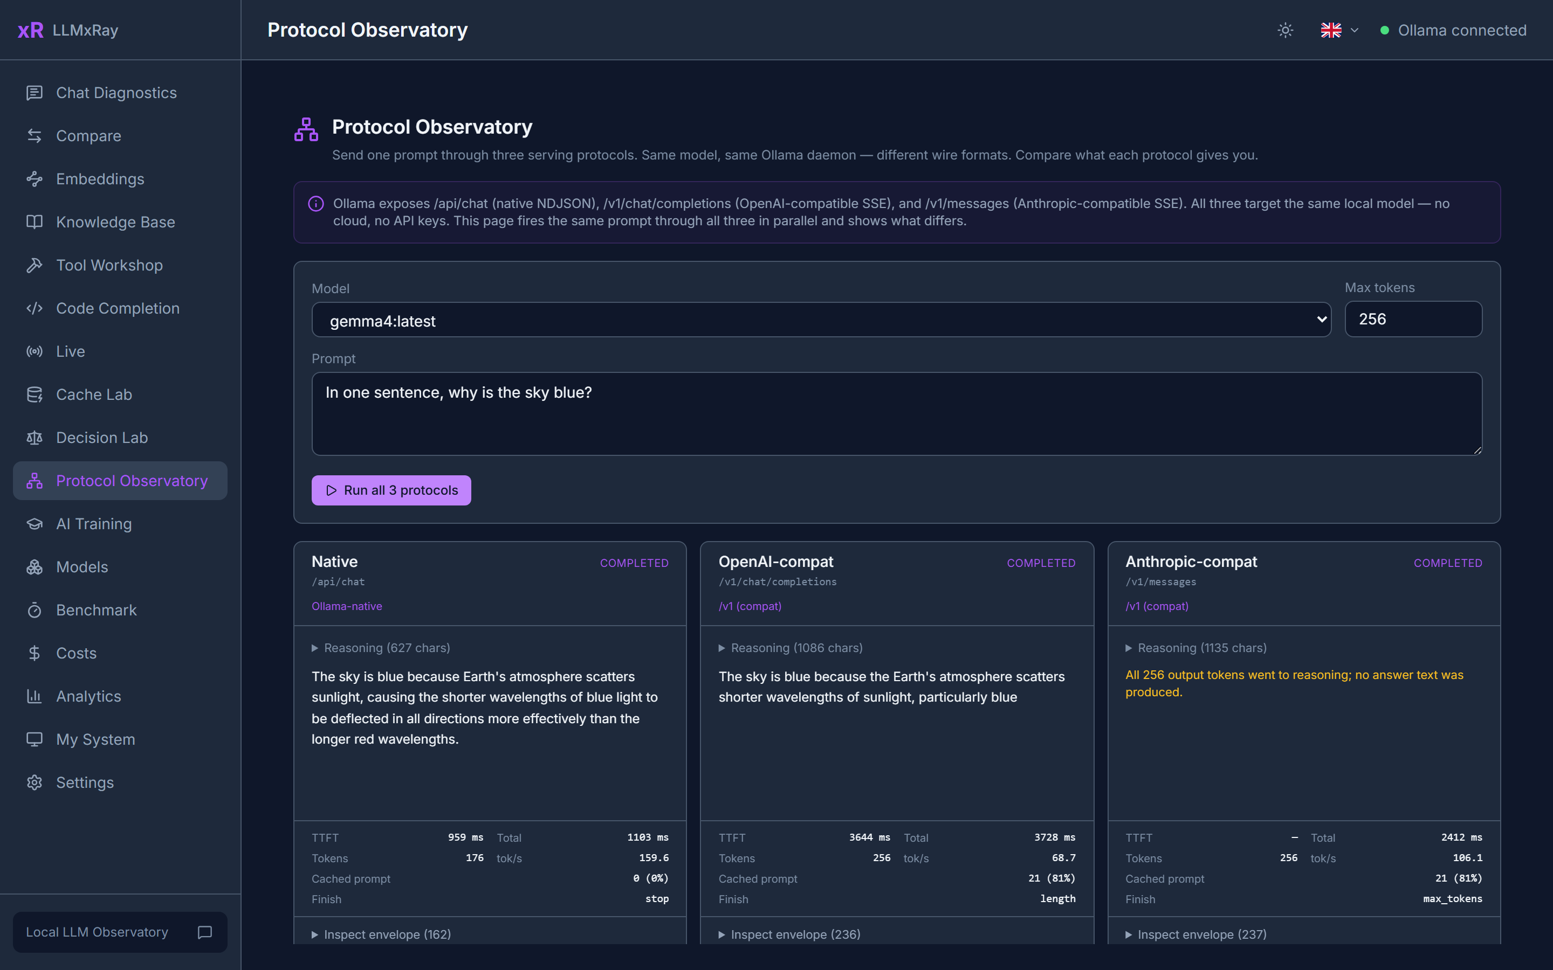Click the Analytics bar chart icon
1553x970 pixels.
pos(35,696)
